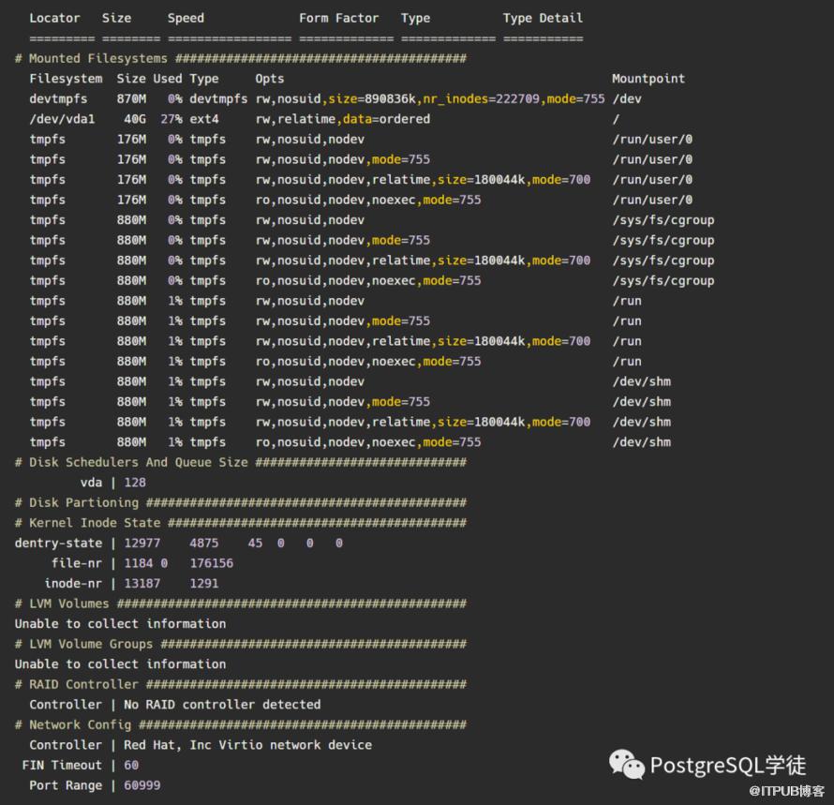Click the Disk Schedulers And Queue Size heading
This screenshot has width=834, height=805.
(138, 462)
